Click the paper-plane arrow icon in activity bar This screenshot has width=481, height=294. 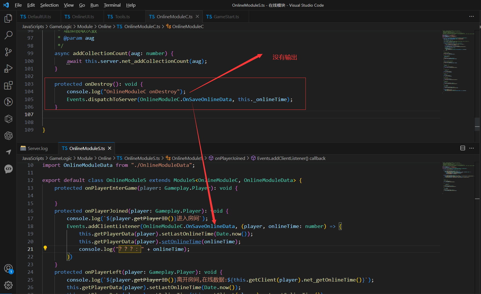tap(8, 152)
